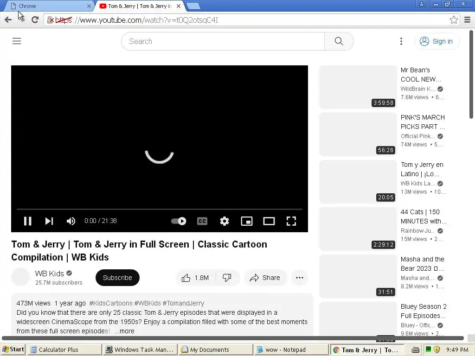This screenshot has width=475, height=356.
Task: Select the Tom & Jerry YouTube tab
Action: point(139,6)
